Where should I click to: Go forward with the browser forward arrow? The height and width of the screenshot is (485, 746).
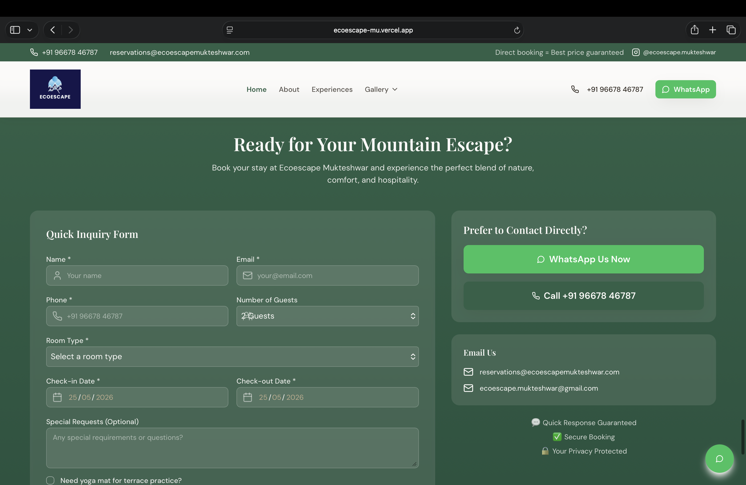coord(71,30)
